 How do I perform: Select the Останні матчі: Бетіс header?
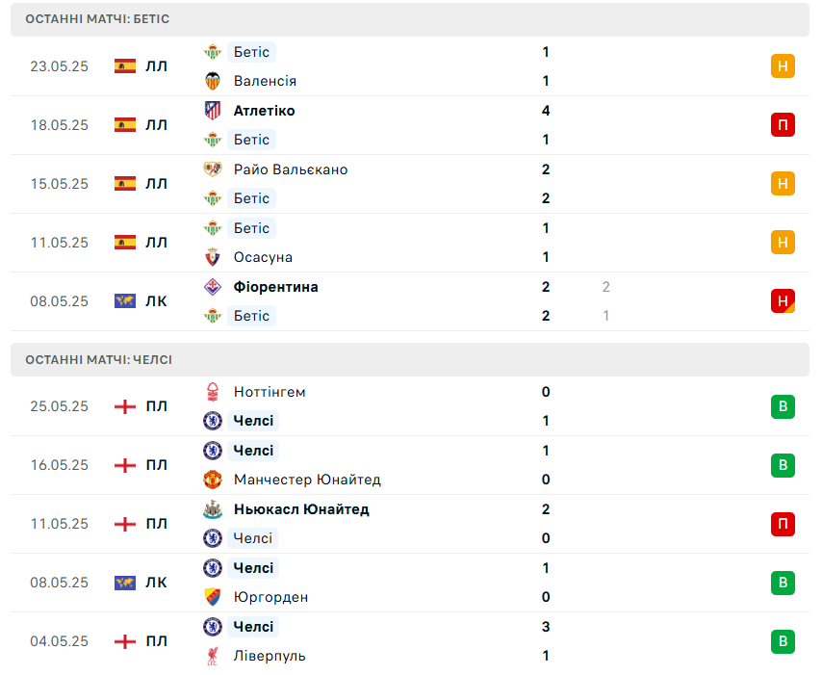(410, 19)
